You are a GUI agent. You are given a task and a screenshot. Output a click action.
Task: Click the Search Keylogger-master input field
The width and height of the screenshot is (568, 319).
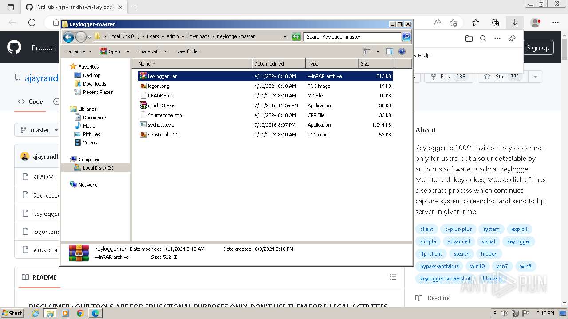click(x=353, y=37)
